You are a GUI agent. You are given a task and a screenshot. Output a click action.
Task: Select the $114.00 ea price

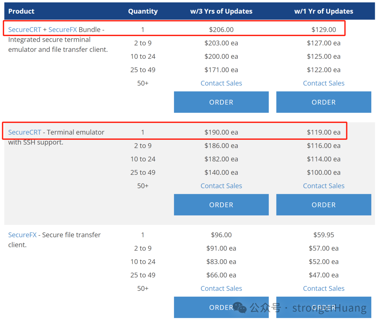324,159
